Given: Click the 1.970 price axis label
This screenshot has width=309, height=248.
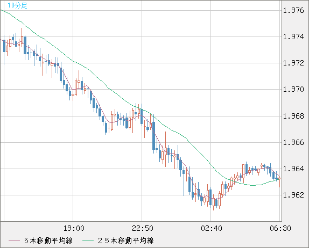Looking at the screenshot, I should pyautogui.click(x=293, y=90).
